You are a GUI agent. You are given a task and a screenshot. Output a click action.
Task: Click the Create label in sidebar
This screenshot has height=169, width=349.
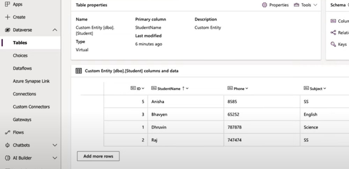coord(19,17)
